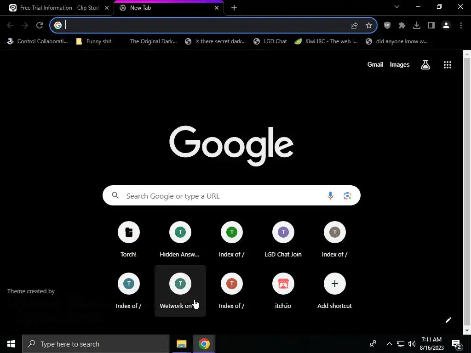Open the itch.io shortcut
Screen dimensions: 471x353
[283, 291]
